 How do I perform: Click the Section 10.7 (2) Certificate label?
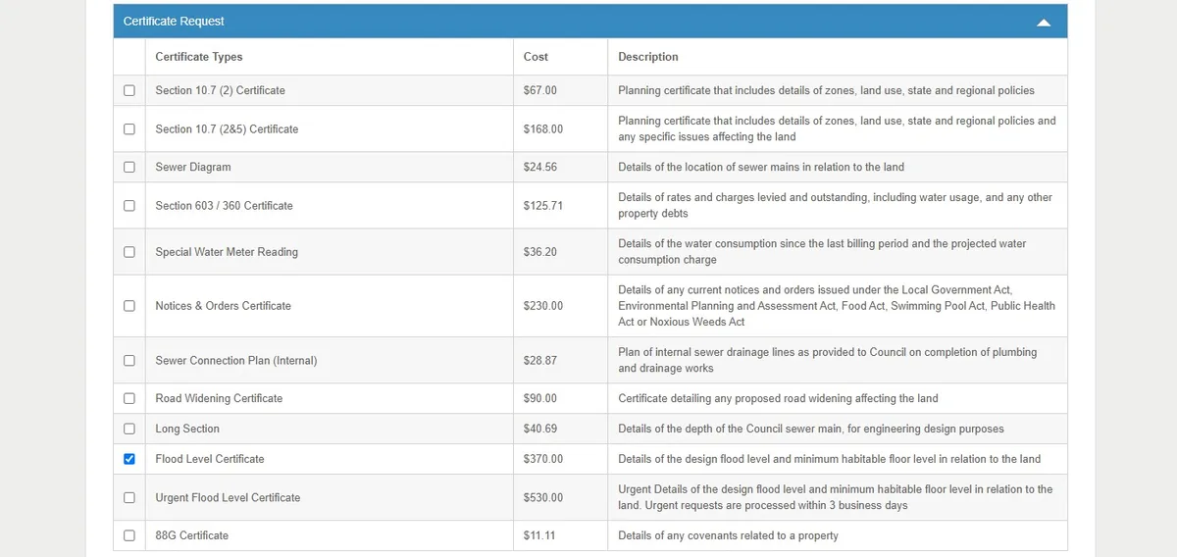(221, 90)
